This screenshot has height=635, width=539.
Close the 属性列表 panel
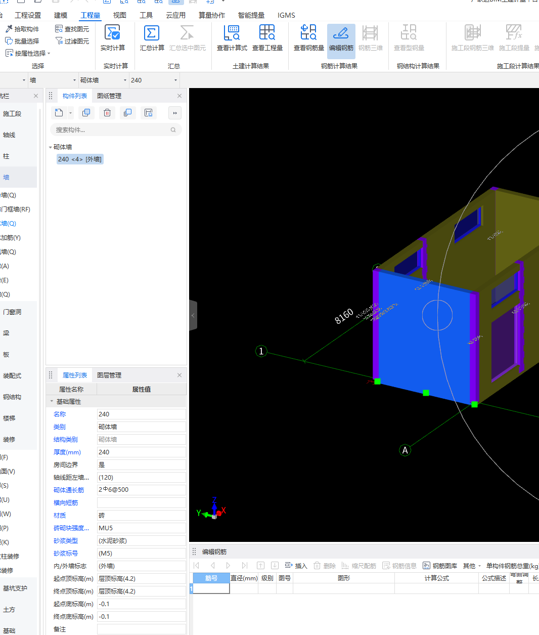pos(179,375)
